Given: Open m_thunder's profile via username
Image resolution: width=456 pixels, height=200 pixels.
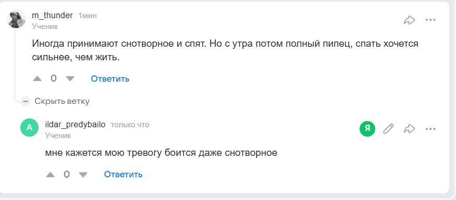Looking at the screenshot, I should point(52,16).
